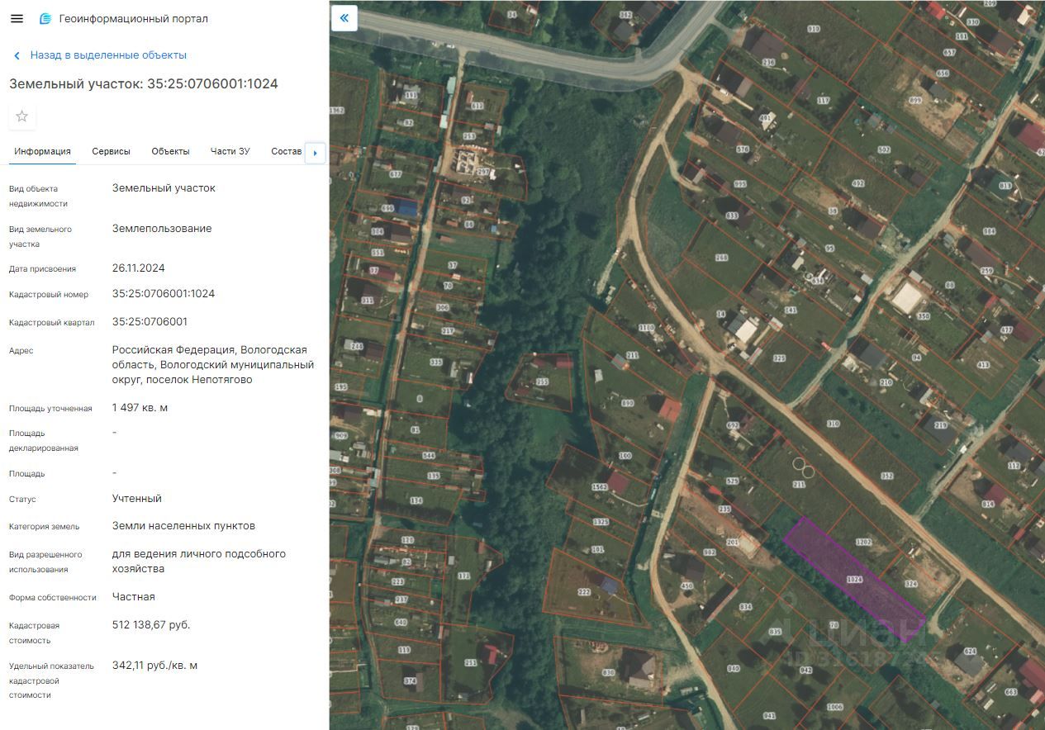
Task: Click the 'Вид разрешенного использования' field label
Action: click(x=45, y=562)
